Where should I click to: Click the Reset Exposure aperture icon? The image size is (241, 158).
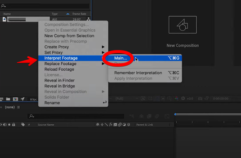[183, 98]
